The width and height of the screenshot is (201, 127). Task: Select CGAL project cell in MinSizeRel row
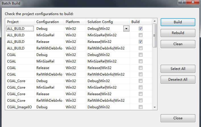tap(20, 61)
